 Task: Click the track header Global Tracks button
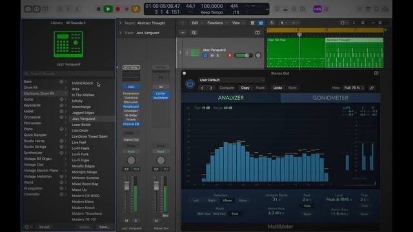point(257,33)
